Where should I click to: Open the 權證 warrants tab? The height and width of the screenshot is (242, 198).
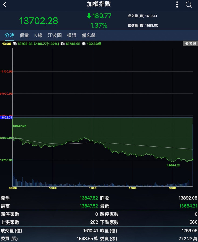(x=71, y=35)
